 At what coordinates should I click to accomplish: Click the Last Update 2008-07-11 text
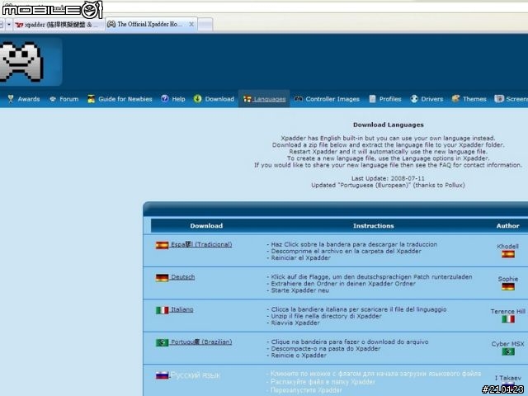pos(388,178)
